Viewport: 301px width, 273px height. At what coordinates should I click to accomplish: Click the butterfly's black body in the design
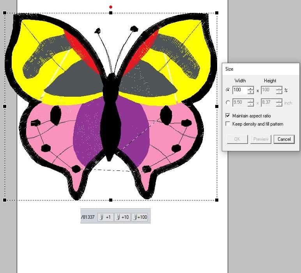(x=111, y=117)
